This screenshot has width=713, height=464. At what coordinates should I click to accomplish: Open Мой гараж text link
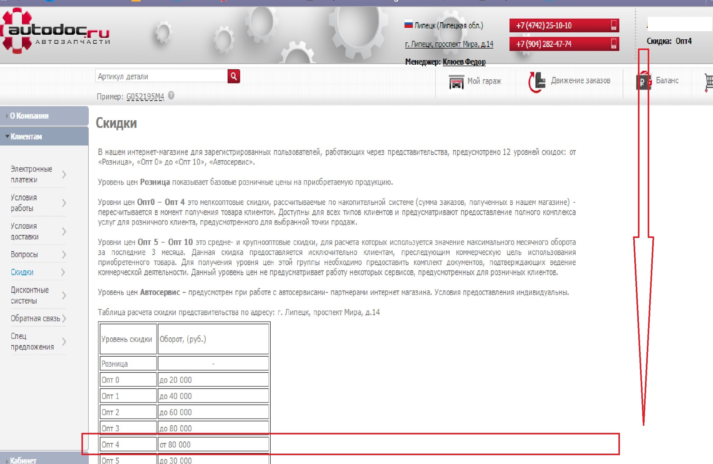(x=484, y=81)
